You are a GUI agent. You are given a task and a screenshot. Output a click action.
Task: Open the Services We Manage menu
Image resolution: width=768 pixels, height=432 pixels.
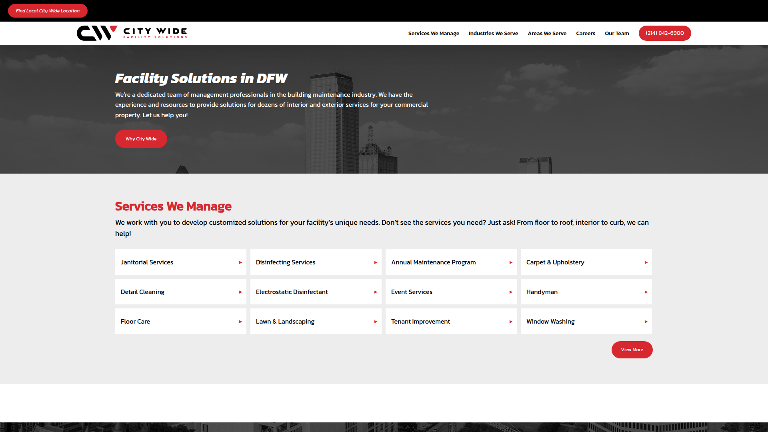tap(434, 33)
